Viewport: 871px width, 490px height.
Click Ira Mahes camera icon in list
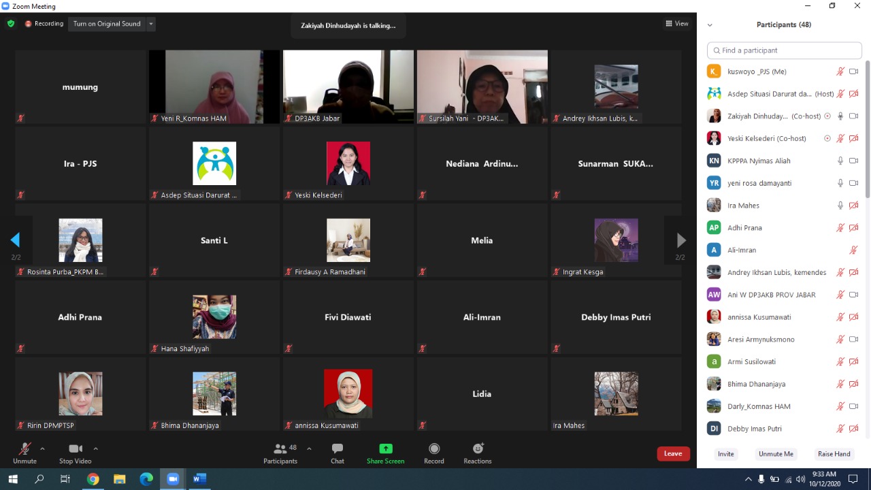click(853, 206)
